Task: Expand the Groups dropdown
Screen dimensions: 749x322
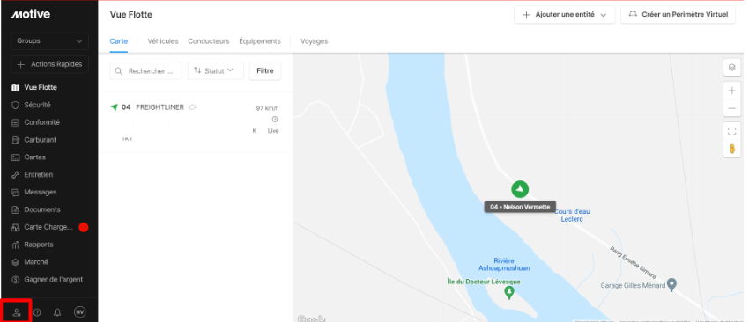Action: coord(49,41)
